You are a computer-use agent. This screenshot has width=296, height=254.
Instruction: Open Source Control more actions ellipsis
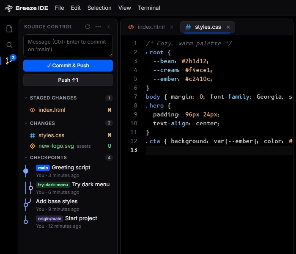pyautogui.click(x=98, y=27)
